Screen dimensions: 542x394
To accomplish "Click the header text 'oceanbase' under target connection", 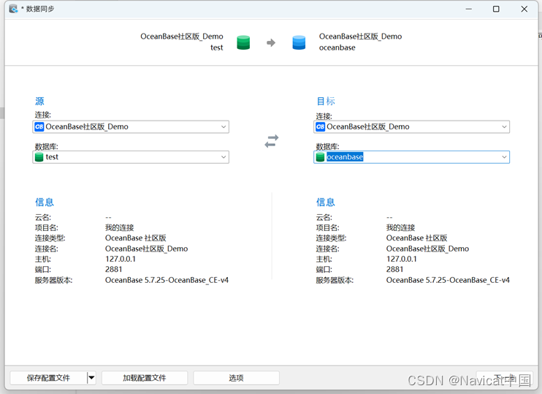I will click(337, 48).
